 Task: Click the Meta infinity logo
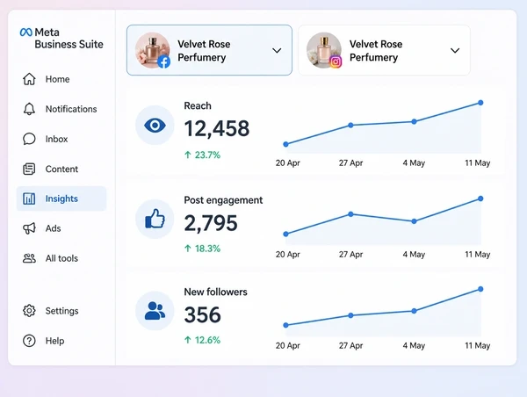click(x=25, y=32)
